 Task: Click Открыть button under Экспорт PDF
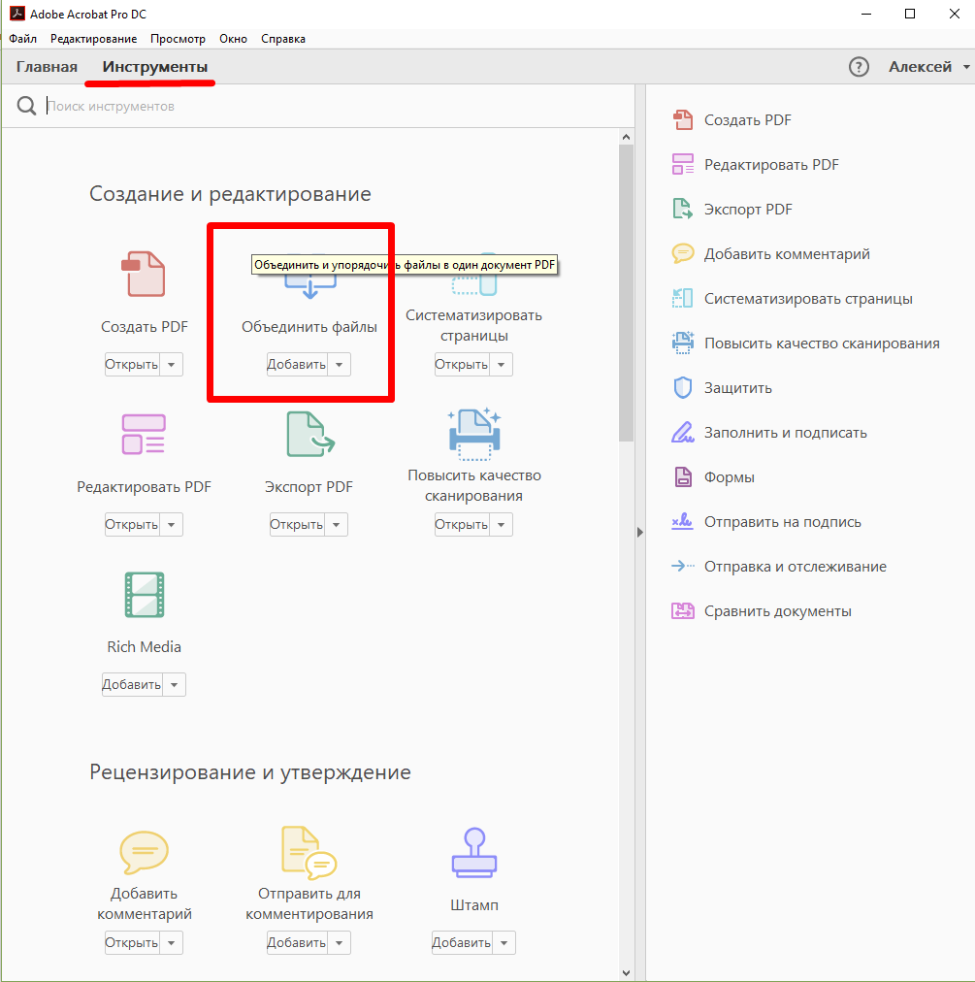pos(297,525)
